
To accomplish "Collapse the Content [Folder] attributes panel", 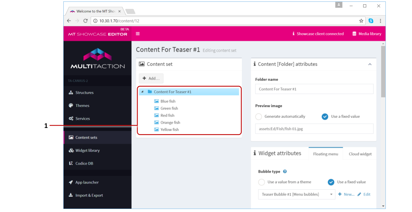I will point(370,64).
